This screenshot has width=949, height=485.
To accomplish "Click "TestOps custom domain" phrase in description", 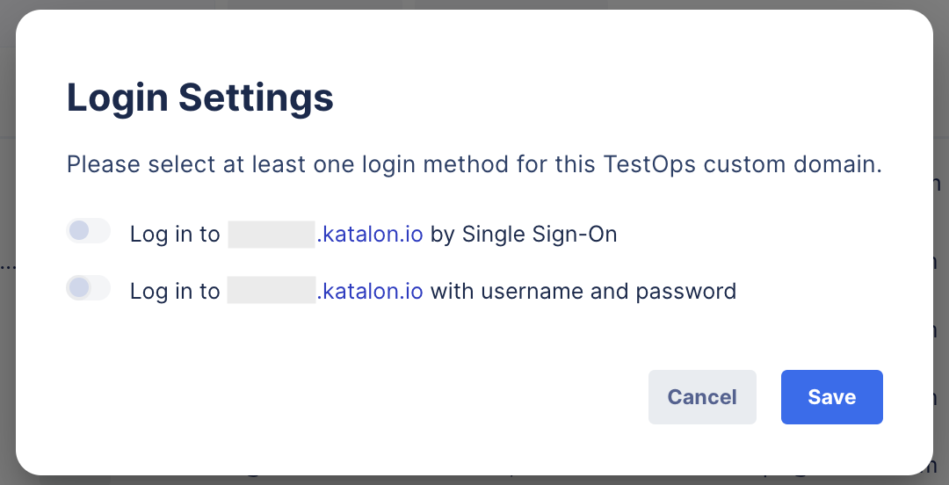I will (740, 164).
